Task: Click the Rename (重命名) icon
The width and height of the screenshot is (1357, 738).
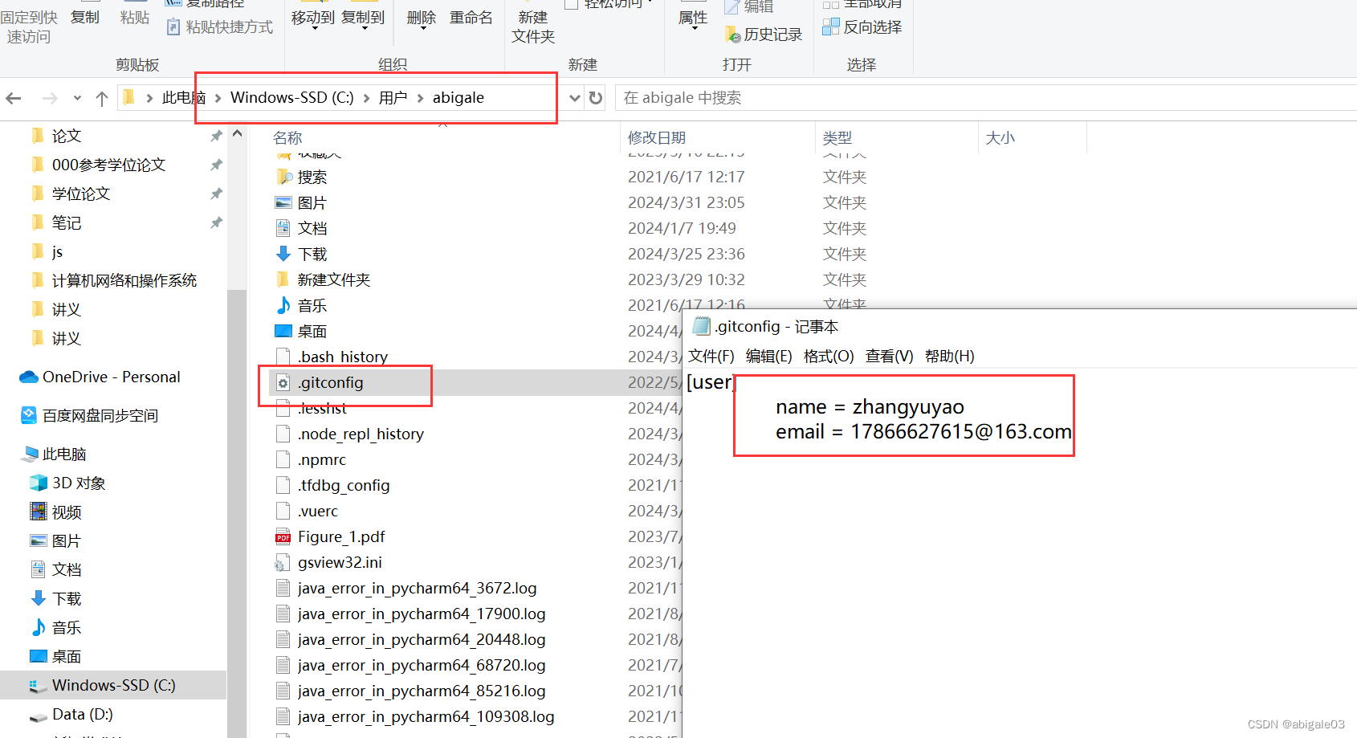Action: pyautogui.click(x=471, y=18)
